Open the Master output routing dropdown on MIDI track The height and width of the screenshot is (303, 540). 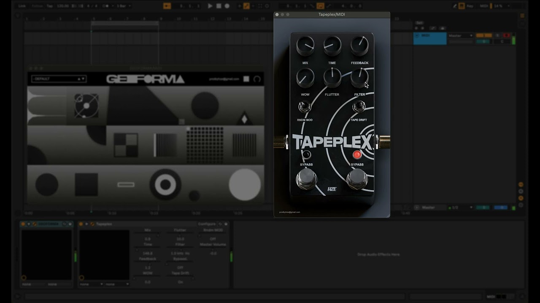pos(460,36)
